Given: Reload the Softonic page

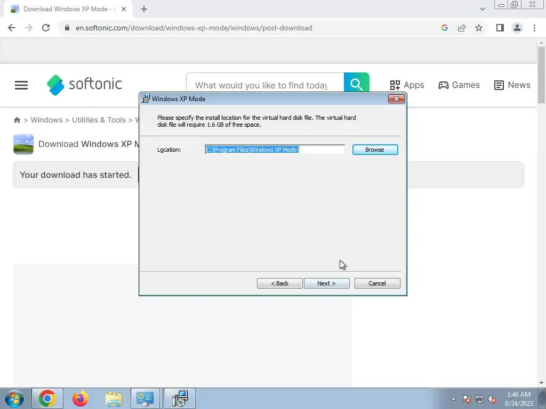Looking at the screenshot, I should pos(46,28).
